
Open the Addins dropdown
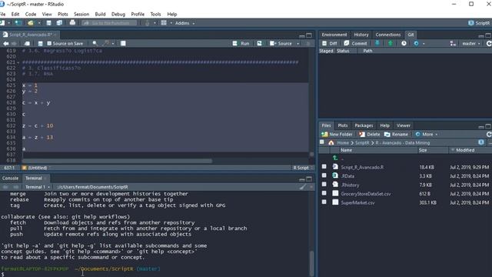point(184,23)
